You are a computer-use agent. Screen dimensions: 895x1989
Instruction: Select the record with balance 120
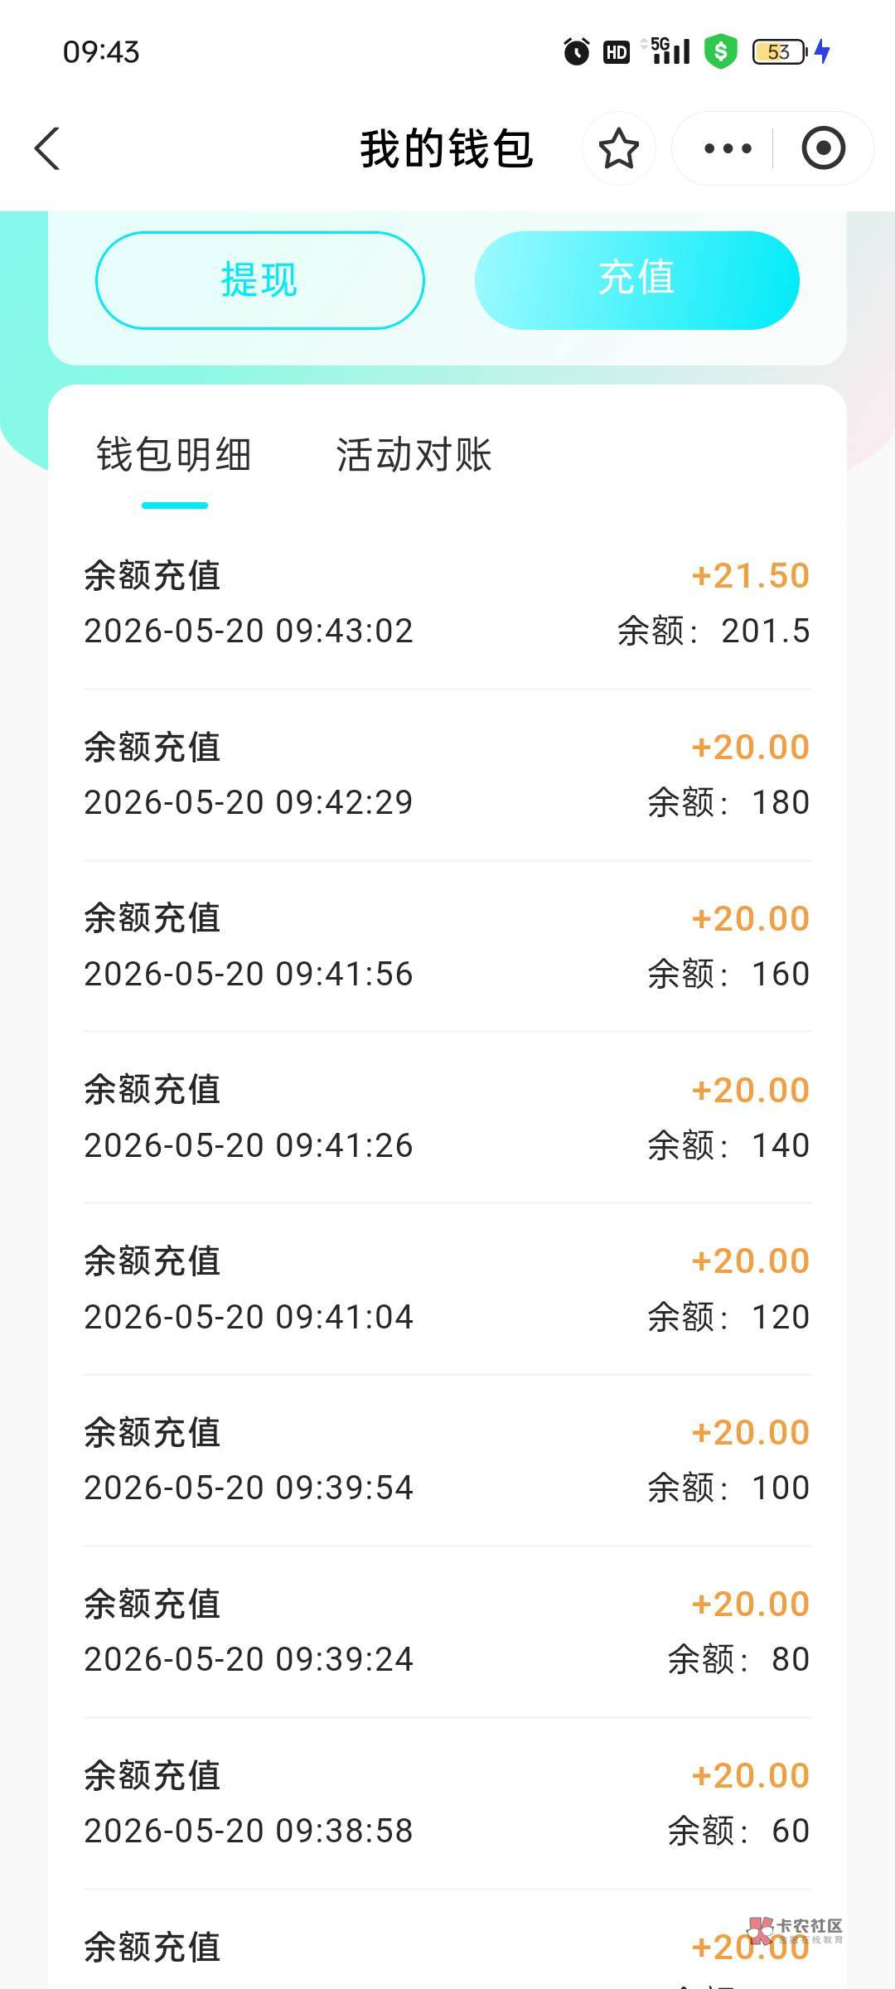447,1289
